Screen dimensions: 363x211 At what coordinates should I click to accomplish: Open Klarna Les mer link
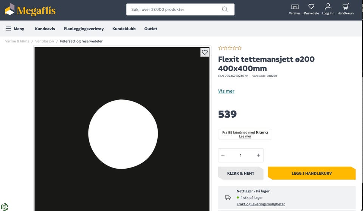pyautogui.click(x=245, y=137)
